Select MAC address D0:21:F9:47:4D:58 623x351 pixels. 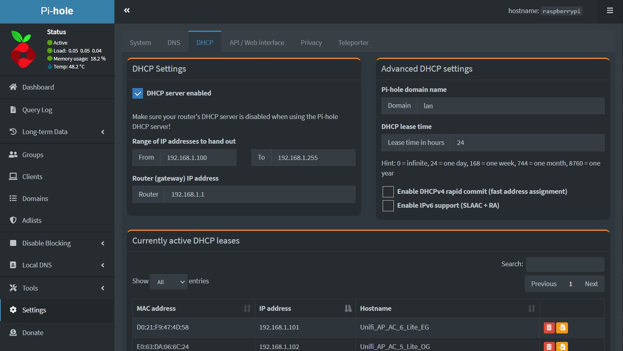tap(163, 327)
